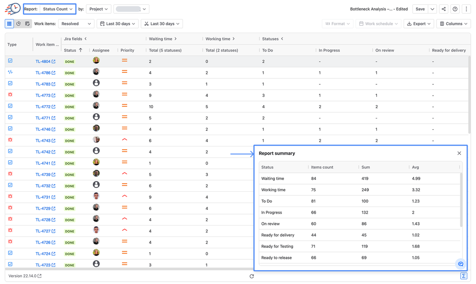The image size is (476, 284).
Task: Collapse the Jira fields column group
Action: pyautogui.click(x=86, y=39)
